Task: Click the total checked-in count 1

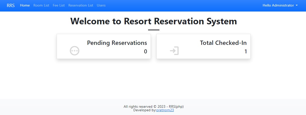Action: [x=246, y=52]
